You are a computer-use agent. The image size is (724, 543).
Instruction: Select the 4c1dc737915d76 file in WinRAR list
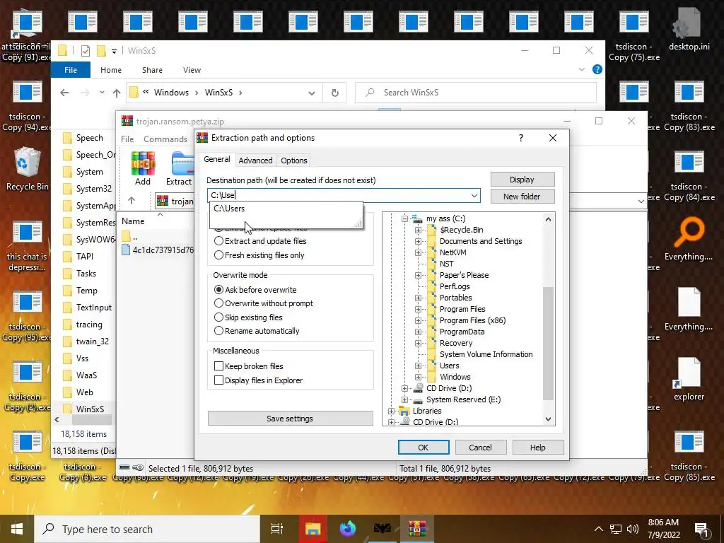[x=158, y=250]
